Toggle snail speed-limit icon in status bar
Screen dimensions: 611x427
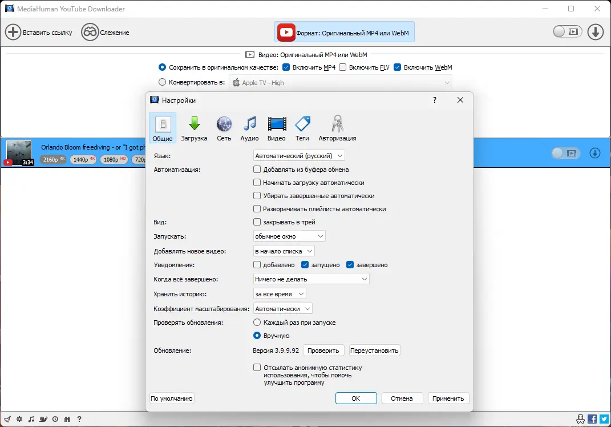[x=43, y=419]
